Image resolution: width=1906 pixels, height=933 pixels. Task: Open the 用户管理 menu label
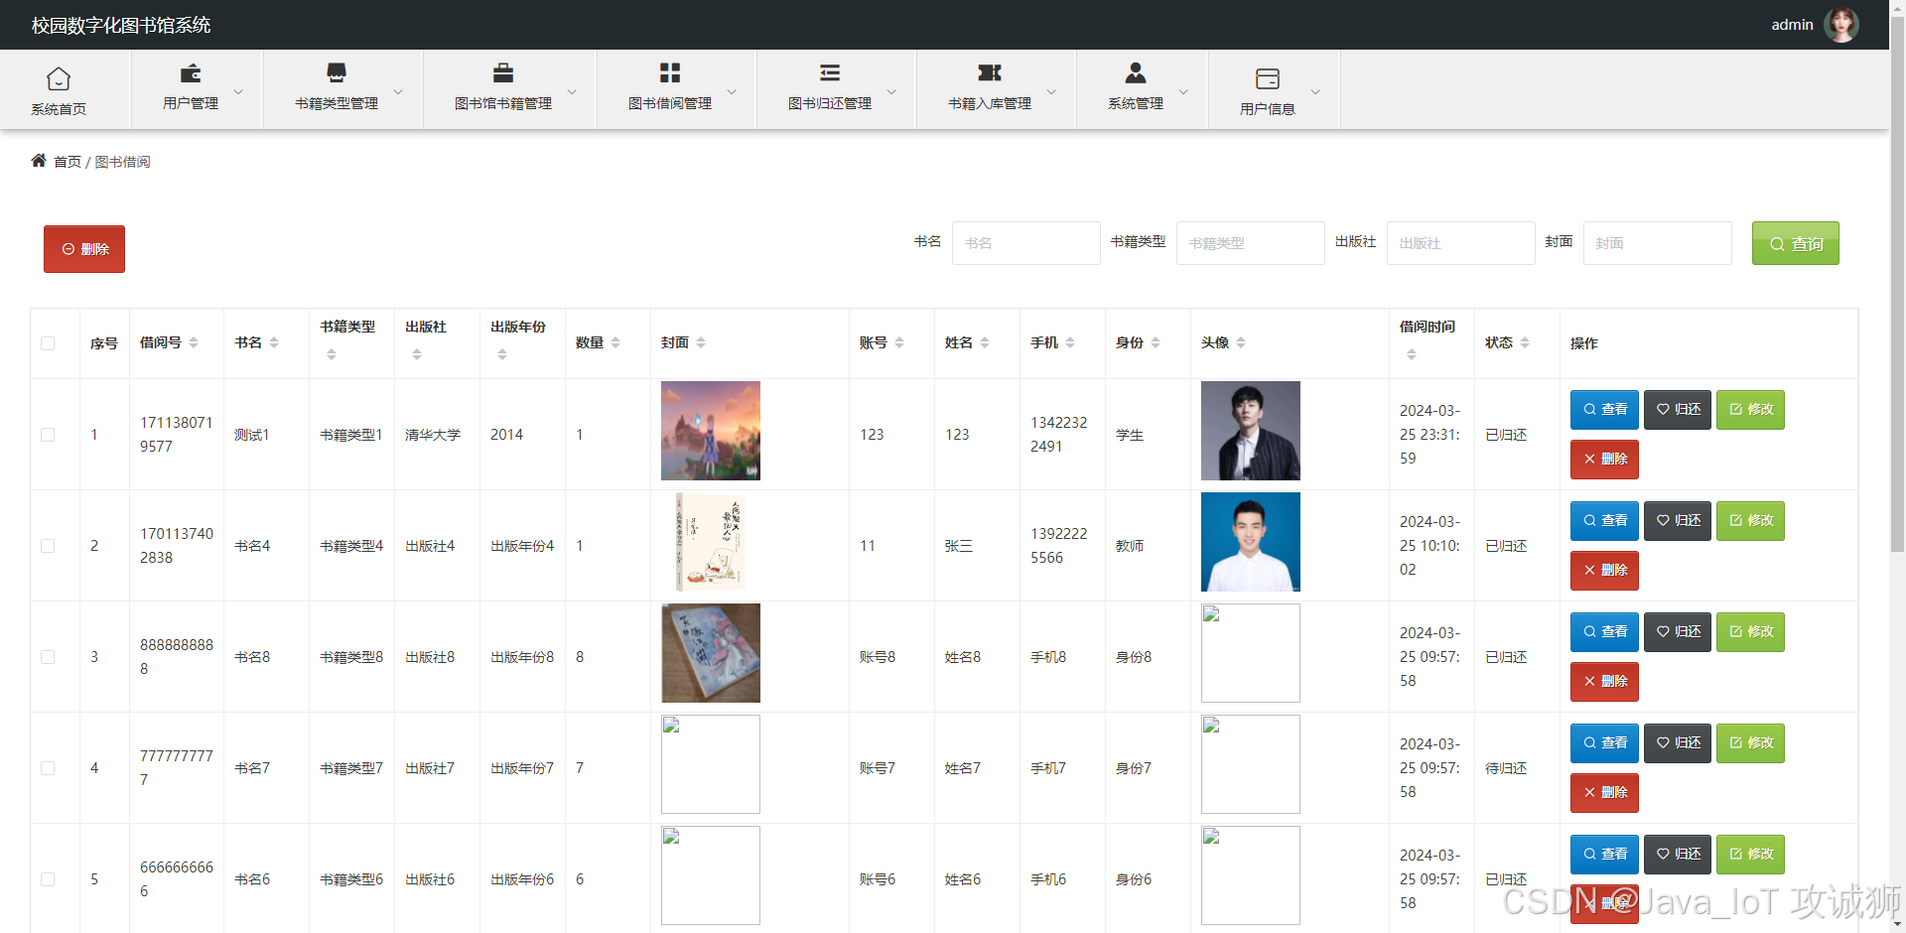tap(191, 103)
